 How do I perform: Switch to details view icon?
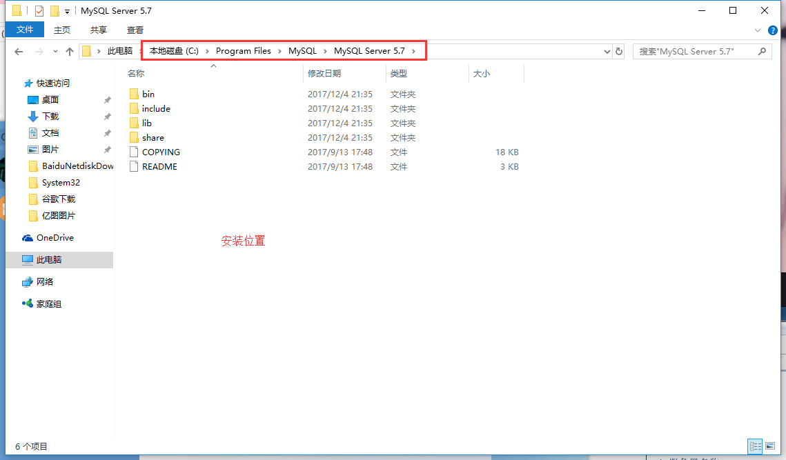[x=756, y=446]
